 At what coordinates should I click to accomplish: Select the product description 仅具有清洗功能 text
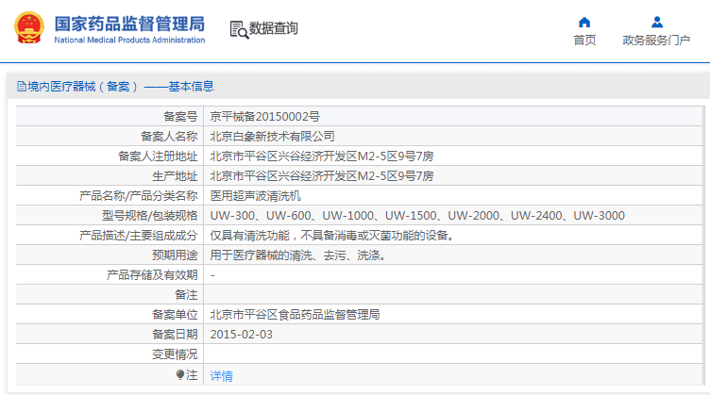coord(332,236)
